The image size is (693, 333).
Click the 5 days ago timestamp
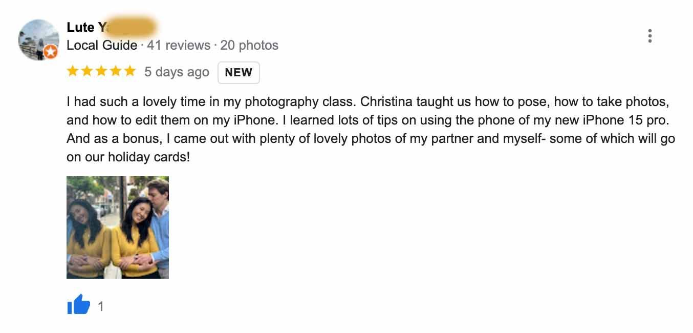177,72
